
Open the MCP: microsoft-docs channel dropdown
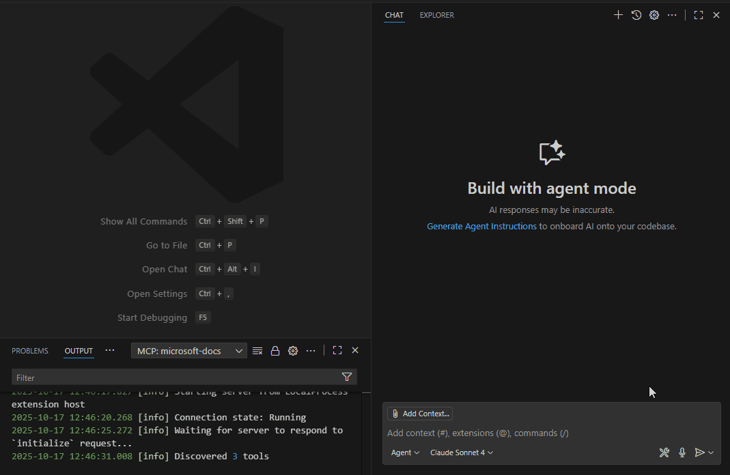point(189,351)
